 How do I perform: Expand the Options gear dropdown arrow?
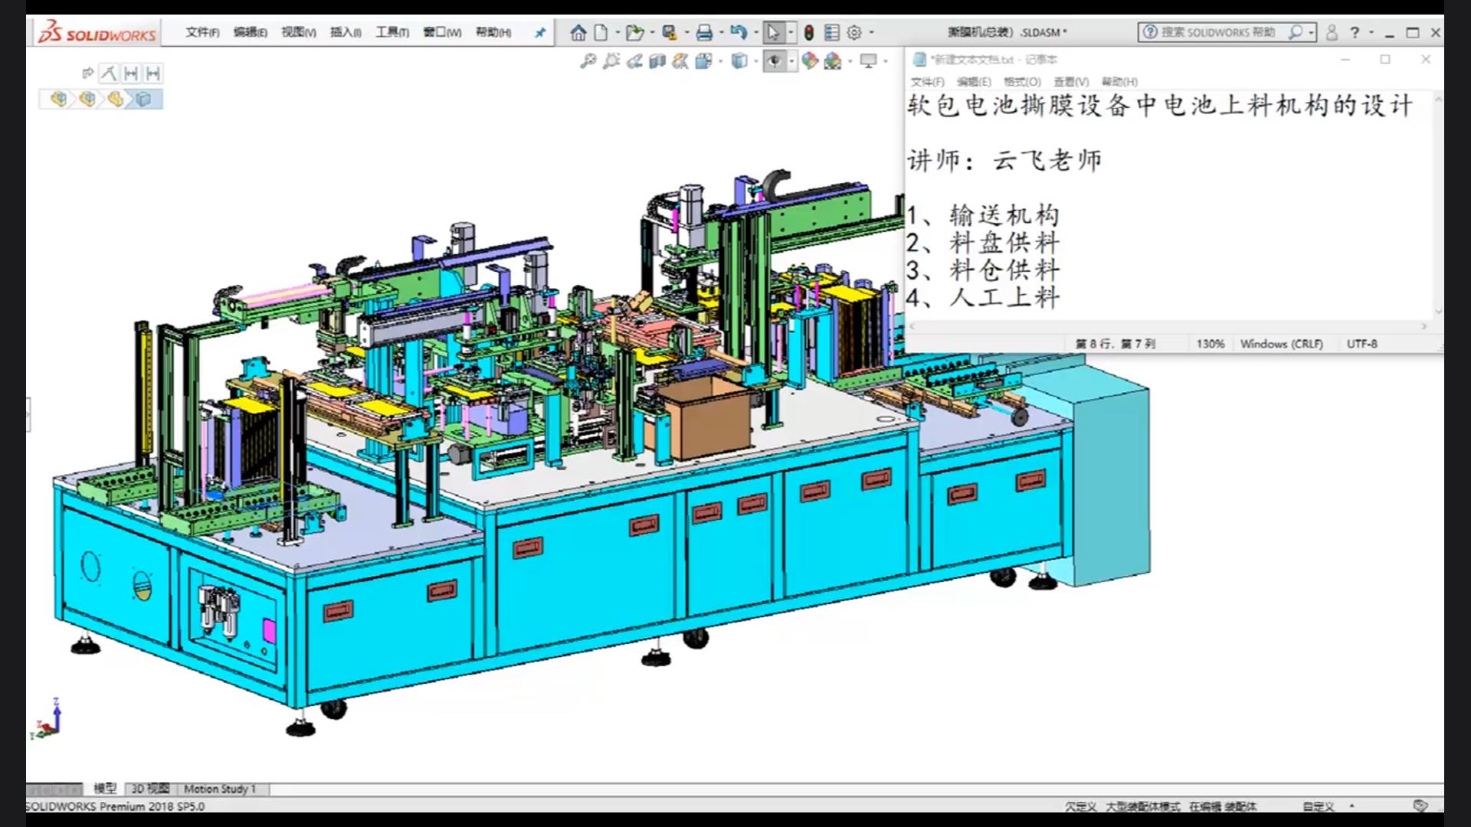point(872,32)
